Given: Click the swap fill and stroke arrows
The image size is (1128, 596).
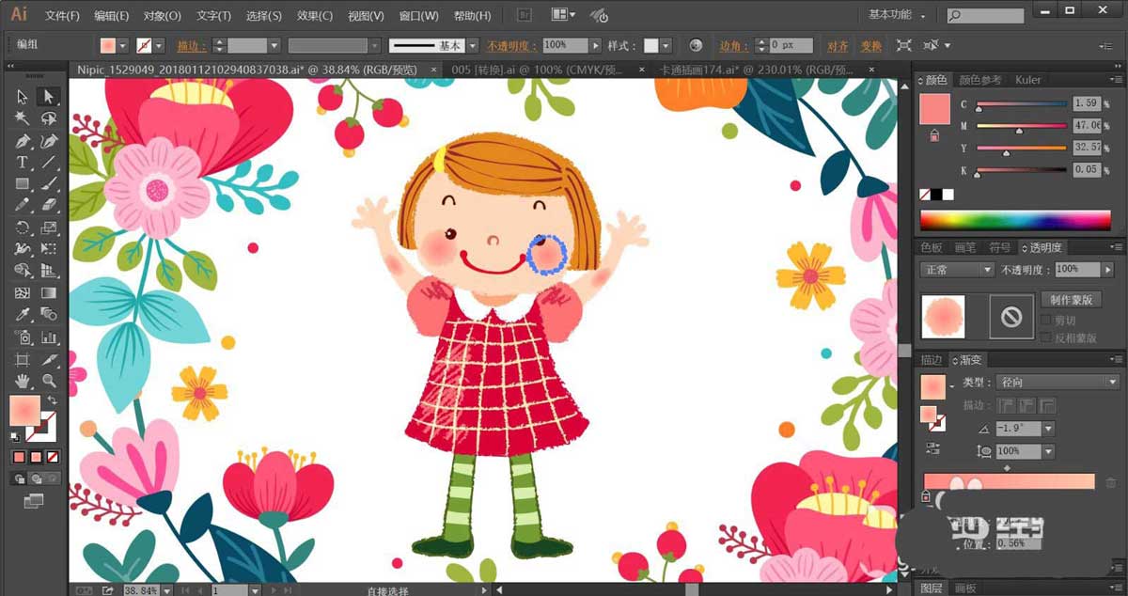Looking at the screenshot, I should click(53, 400).
